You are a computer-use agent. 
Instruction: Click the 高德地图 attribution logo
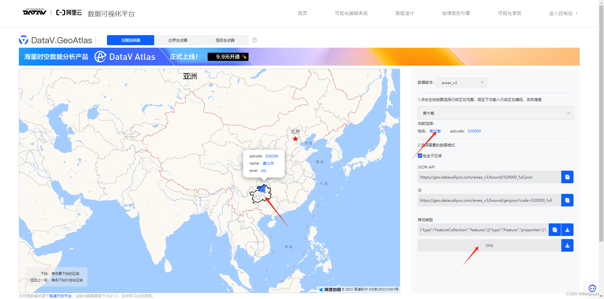[x=330, y=289]
